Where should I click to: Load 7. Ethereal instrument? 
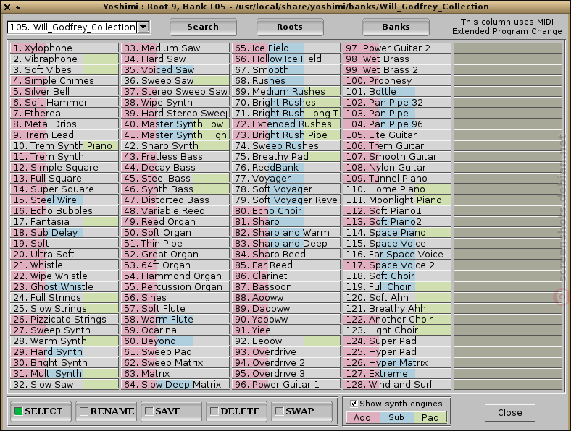pyautogui.click(x=64, y=113)
